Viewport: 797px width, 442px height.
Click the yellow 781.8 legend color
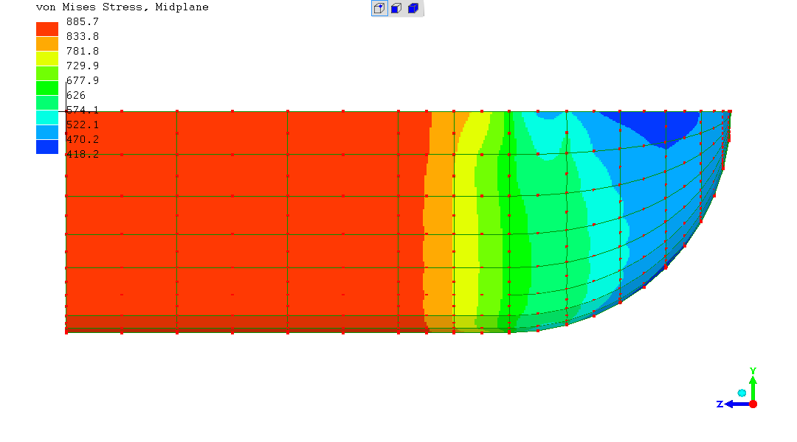(x=47, y=58)
